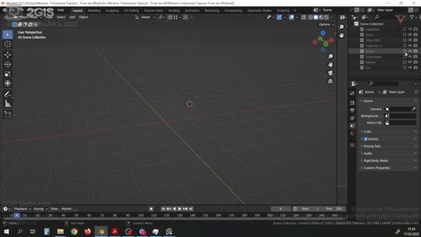Image resolution: width=421 pixels, height=237 pixels.
Task: Open the pivot point dropdown
Action: tap(161, 17)
